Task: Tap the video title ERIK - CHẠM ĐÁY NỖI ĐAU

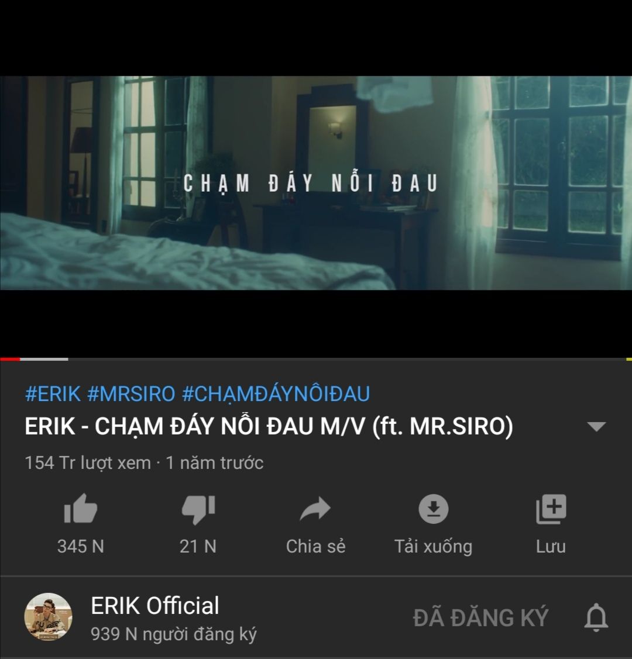Action: pos(269,426)
